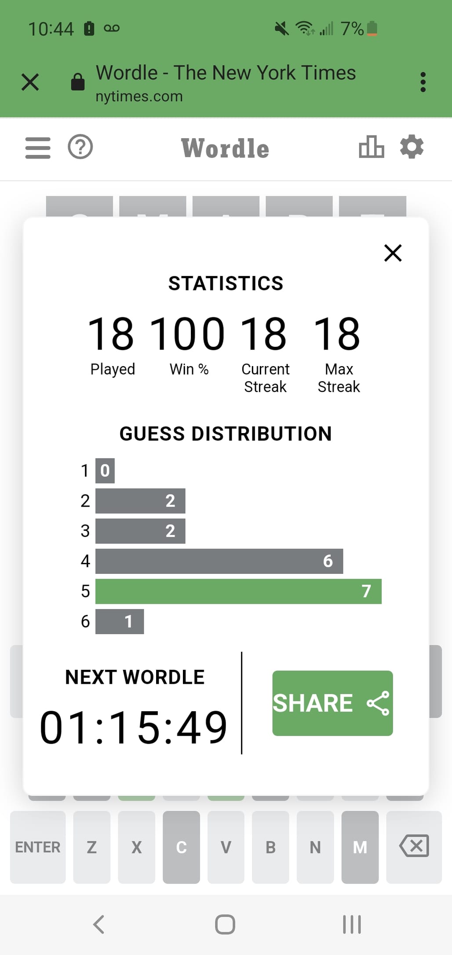
Task: Open the Wordle hamburger menu
Action: 38,147
